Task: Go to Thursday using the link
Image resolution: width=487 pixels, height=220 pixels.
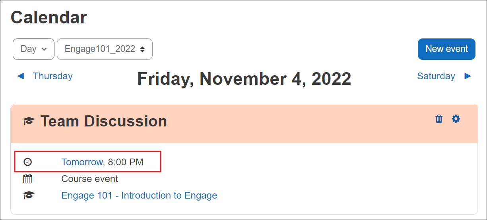Action: 52,76
